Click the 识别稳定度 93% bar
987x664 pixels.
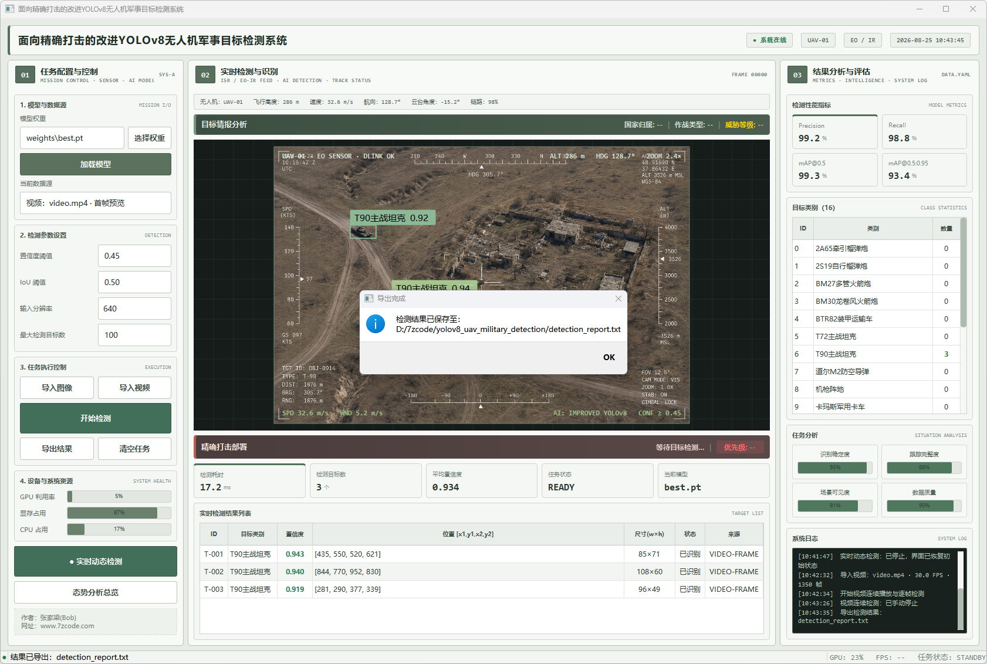835,467
